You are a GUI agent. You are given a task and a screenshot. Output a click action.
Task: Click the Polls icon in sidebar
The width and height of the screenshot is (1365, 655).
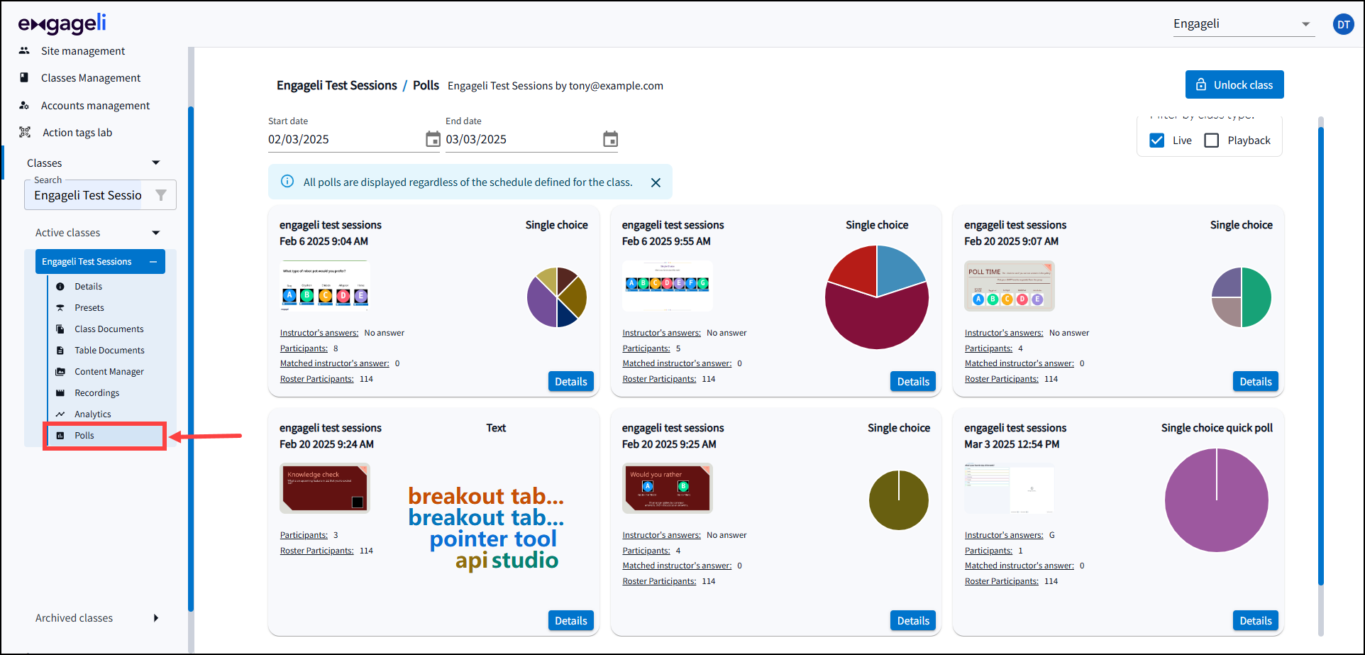[60, 436]
